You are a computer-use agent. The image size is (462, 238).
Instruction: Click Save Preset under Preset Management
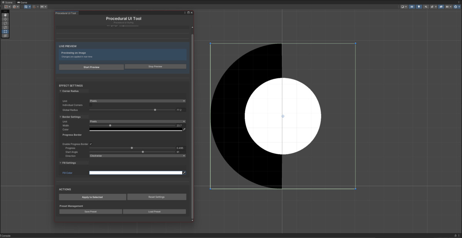click(90, 211)
